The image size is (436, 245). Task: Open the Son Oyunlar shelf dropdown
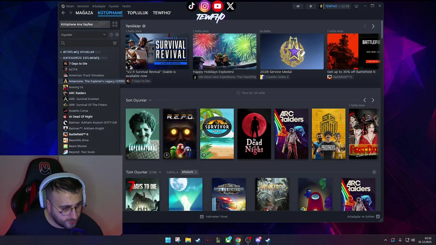point(150,100)
